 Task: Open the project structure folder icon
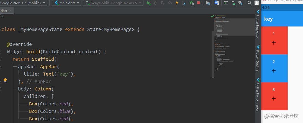click(208, 3)
